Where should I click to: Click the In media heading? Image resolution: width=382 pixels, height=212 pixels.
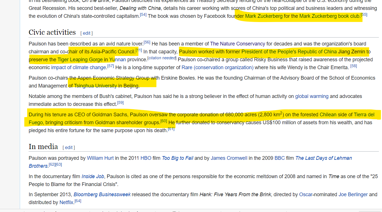[x=43, y=147]
